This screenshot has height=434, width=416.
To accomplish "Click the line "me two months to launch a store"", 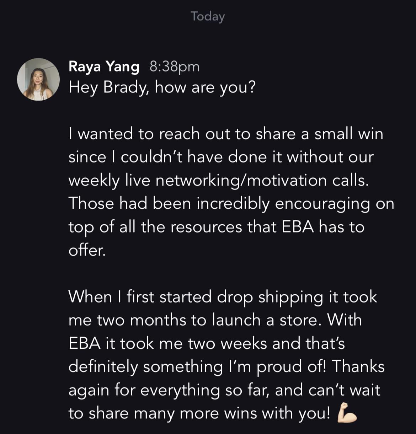I will [215, 320].
